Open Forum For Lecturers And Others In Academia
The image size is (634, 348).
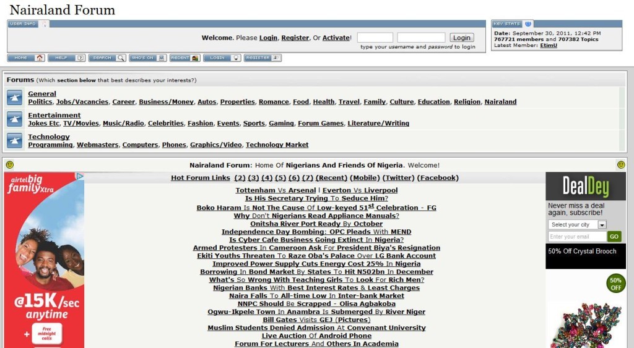click(316, 344)
